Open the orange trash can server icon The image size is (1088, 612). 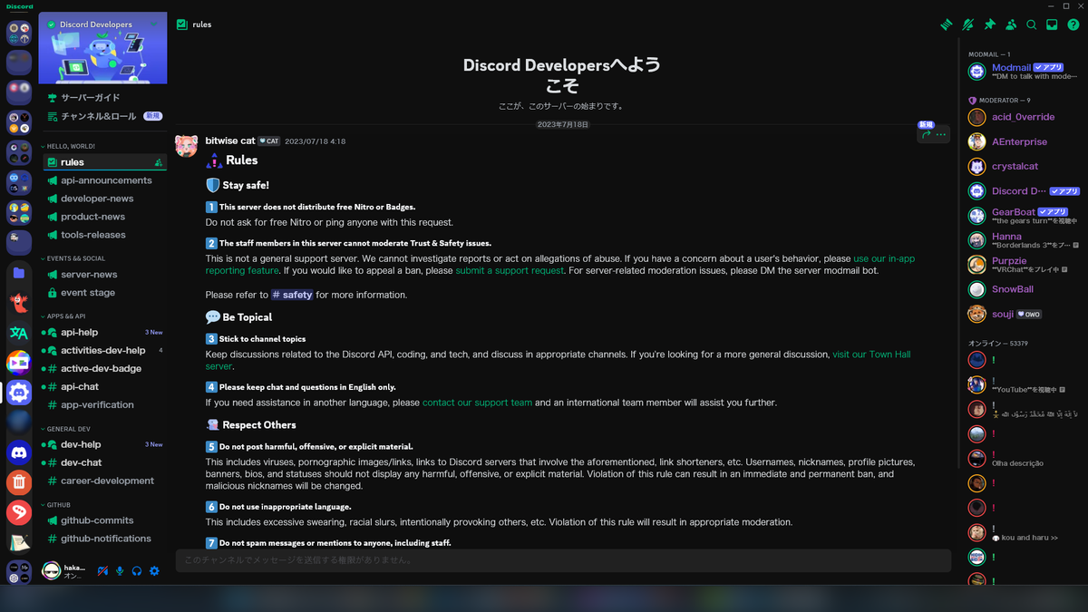click(19, 482)
